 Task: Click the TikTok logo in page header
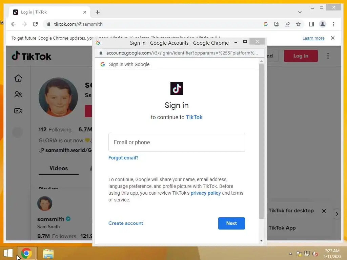[31, 56]
